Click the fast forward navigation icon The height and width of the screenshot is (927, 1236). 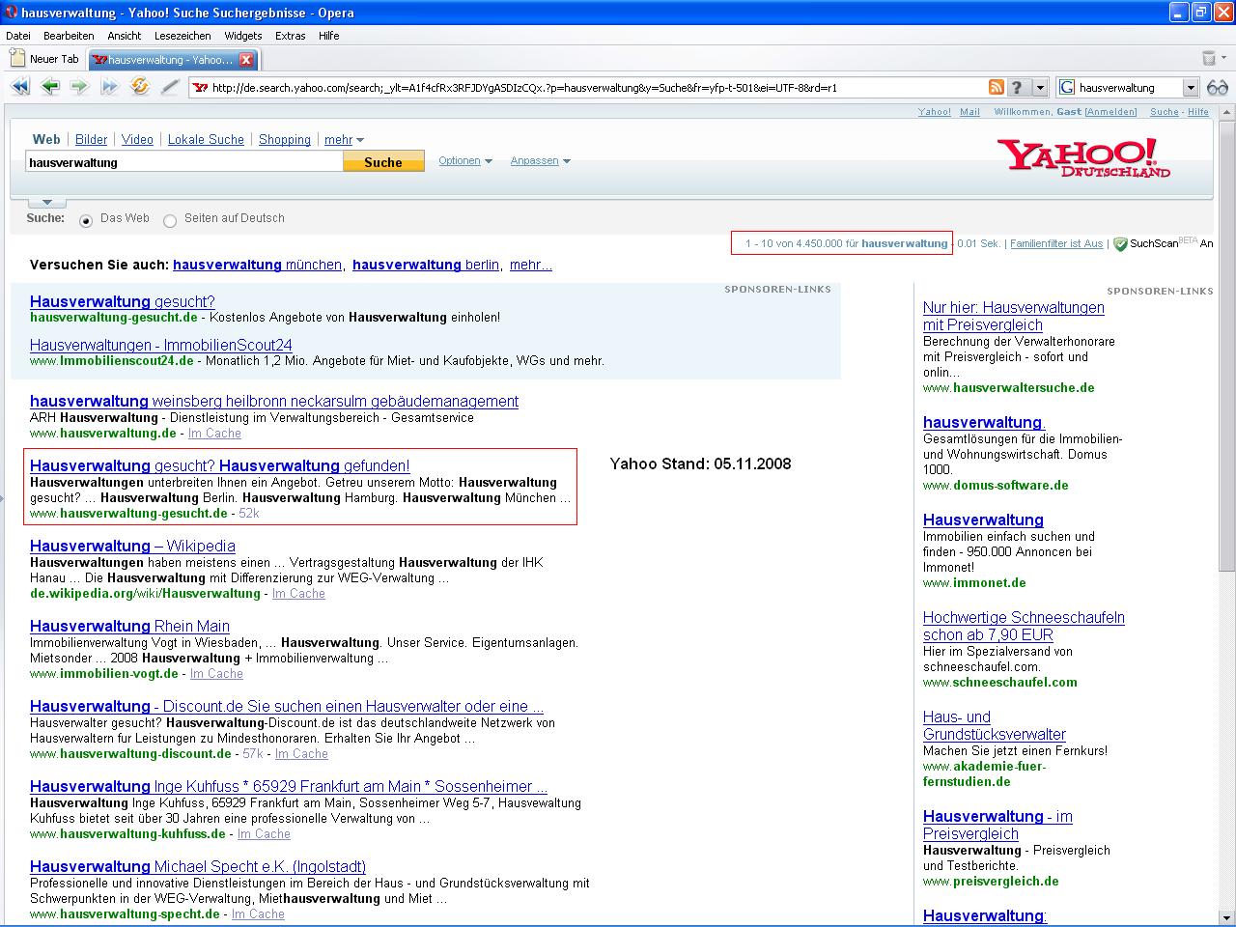pyautogui.click(x=109, y=87)
